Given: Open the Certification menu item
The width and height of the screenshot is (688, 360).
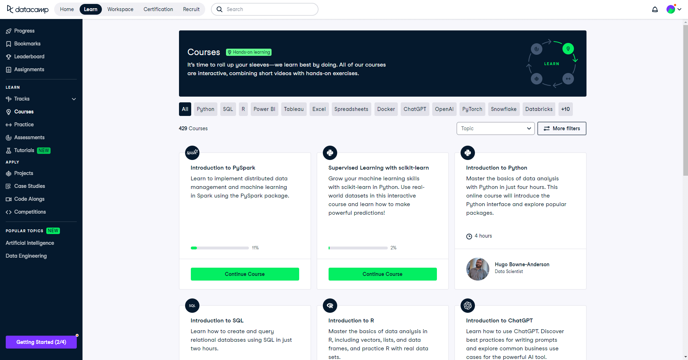Looking at the screenshot, I should pos(158,9).
